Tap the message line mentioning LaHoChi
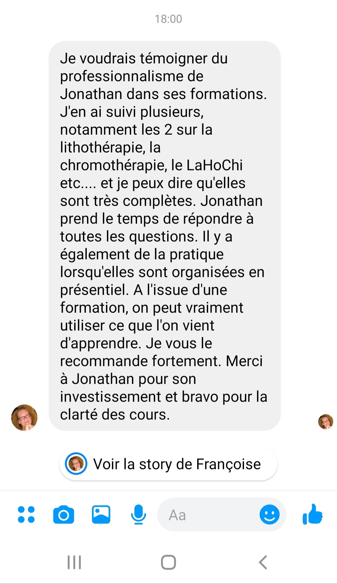337x584 pixels. [x=151, y=165]
